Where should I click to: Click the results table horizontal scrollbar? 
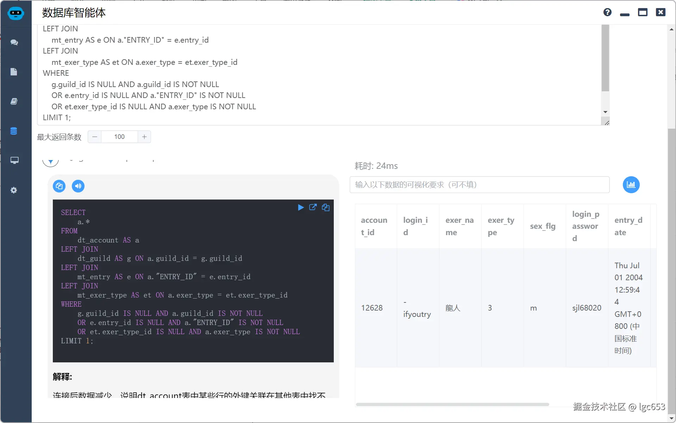[452, 404]
